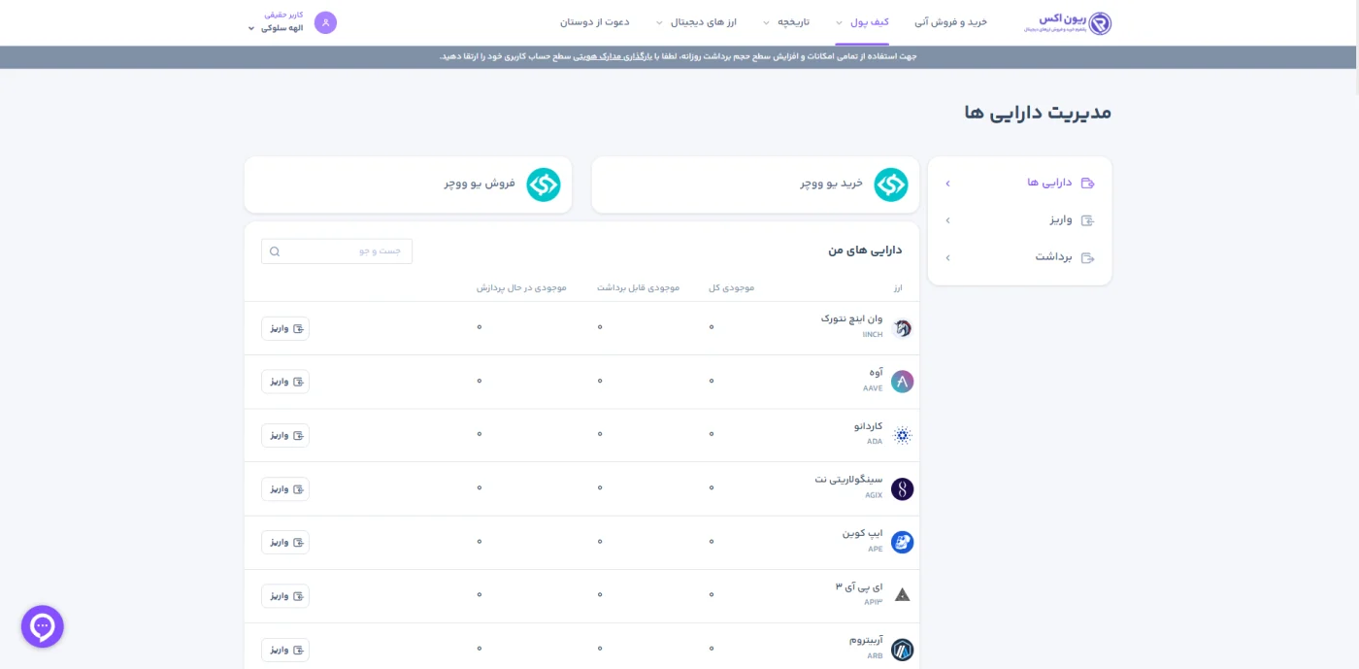Click واریز button in AAVE row

pos(285,382)
